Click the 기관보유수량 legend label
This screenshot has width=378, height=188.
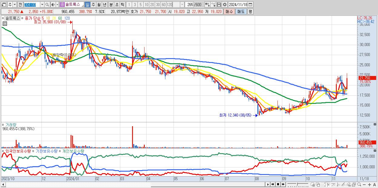[x=47, y=151]
